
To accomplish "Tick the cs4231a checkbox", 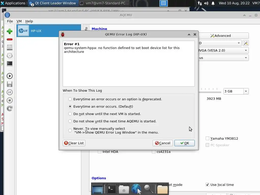I will coord(154,152).
